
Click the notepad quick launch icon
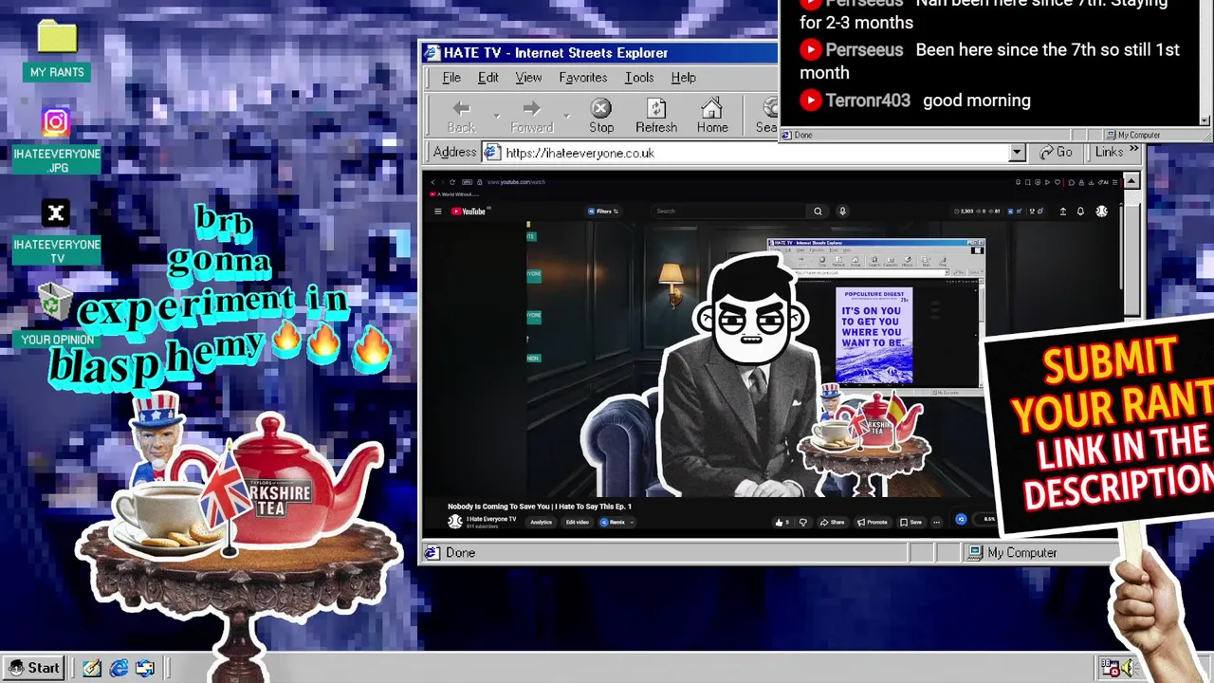point(92,668)
